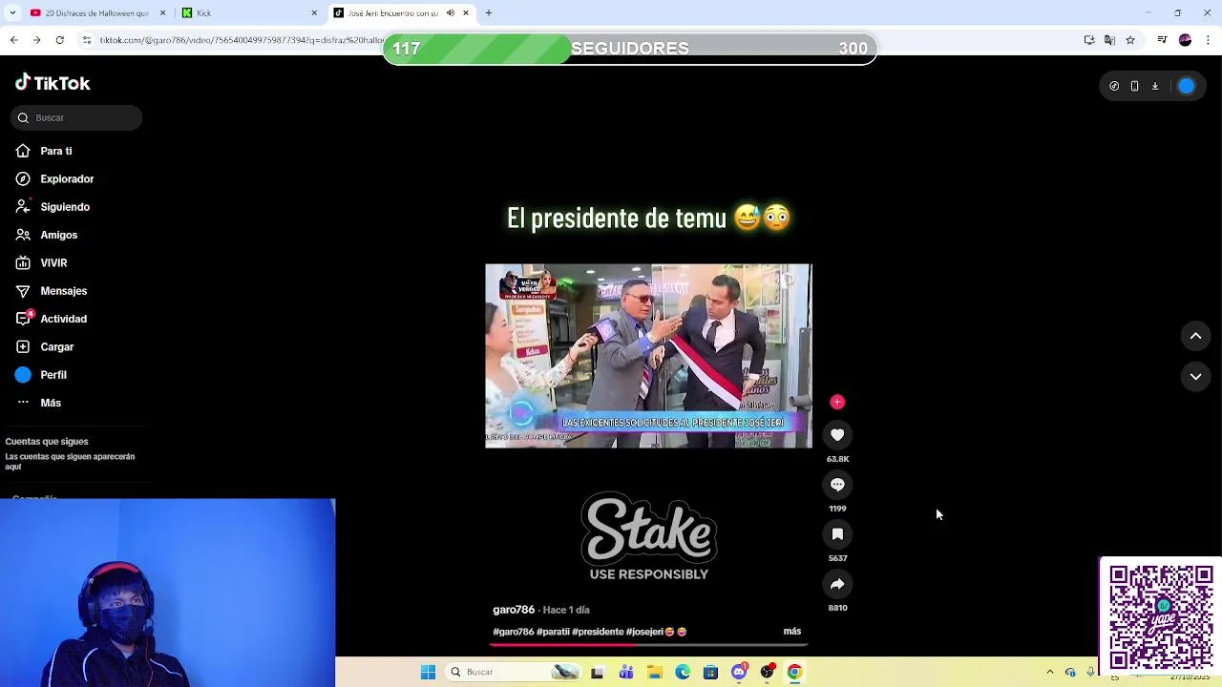Expand the caption with más
The height and width of the screenshot is (687, 1222).
coord(792,632)
